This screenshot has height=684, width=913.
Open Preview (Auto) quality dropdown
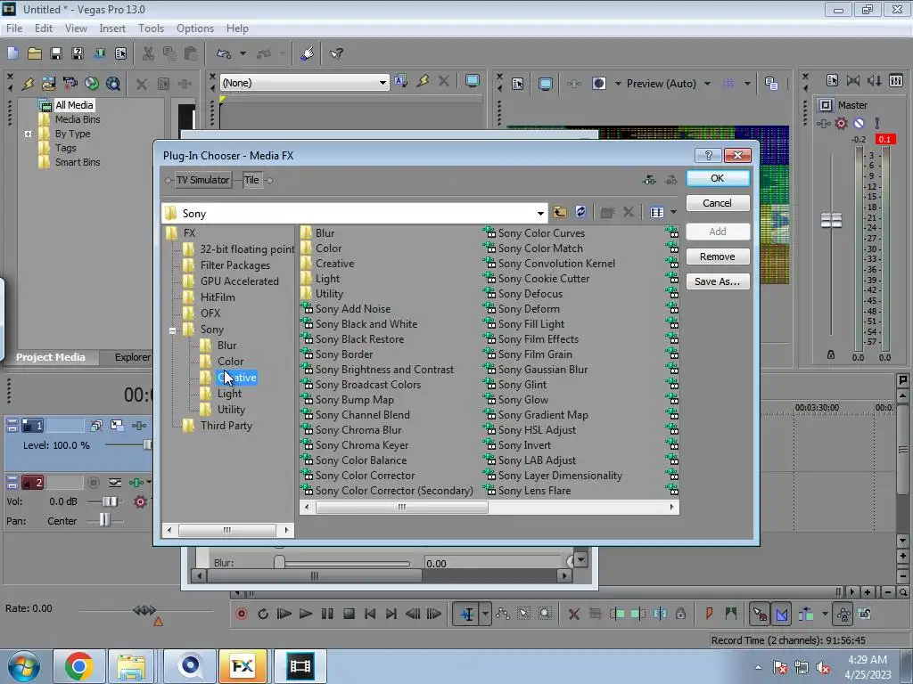[x=707, y=84]
